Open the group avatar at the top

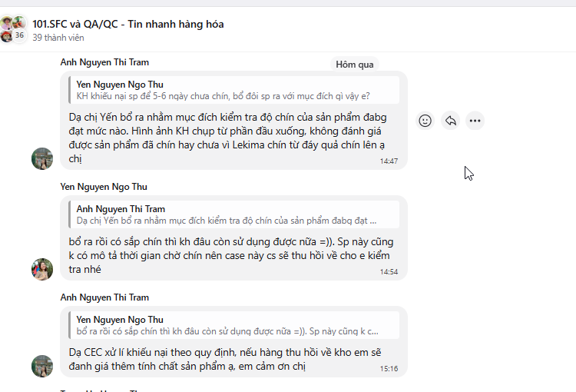pos(12,28)
